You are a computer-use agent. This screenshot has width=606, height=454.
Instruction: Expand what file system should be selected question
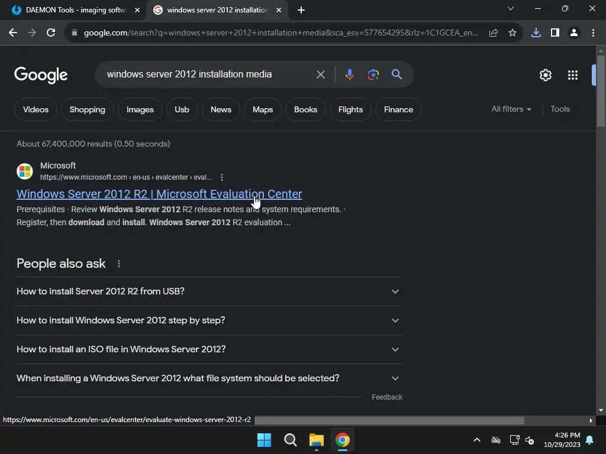pos(209,378)
